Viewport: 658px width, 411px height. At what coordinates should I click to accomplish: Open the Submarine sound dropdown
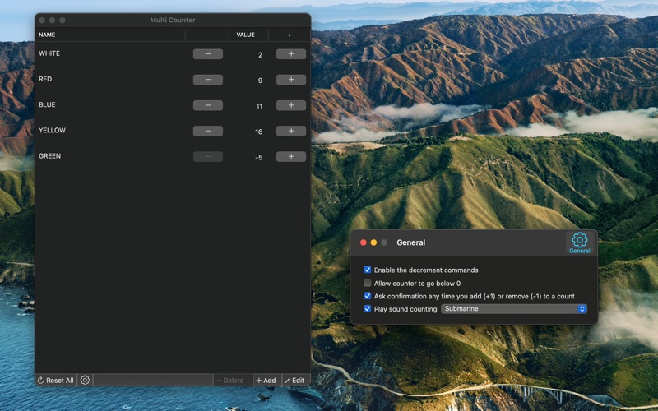point(514,309)
